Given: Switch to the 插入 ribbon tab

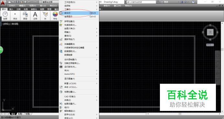Looking at the screenshot, I should pyautogui.click(x=11, y=9).
